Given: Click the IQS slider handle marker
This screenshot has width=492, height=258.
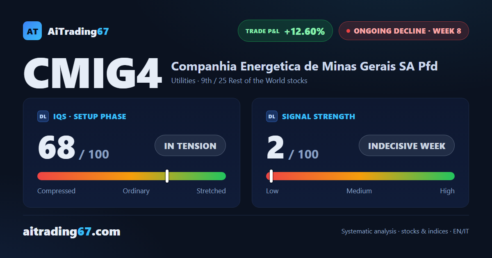Looking at the screenshot, I should pyautogui.click(x=167, y=176).
